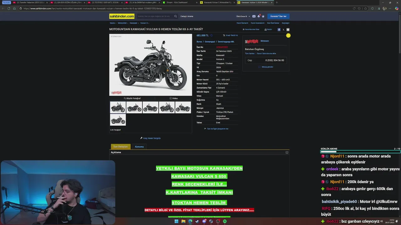
Task: Select the İlan Detayları tab
Action: coord(121,147)
